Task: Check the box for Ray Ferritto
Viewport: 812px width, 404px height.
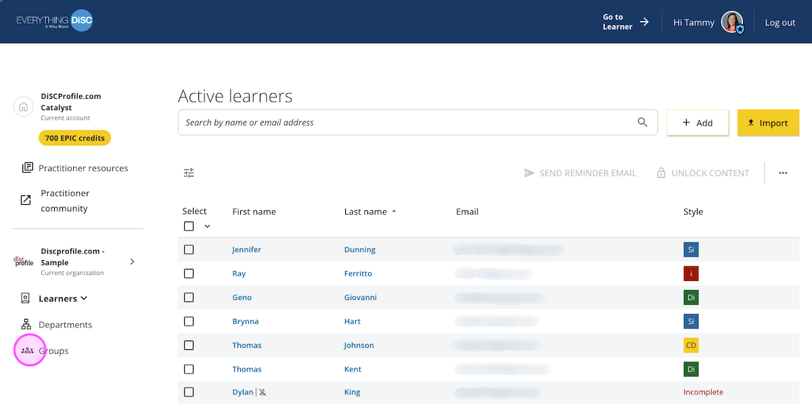Action: 189,274
